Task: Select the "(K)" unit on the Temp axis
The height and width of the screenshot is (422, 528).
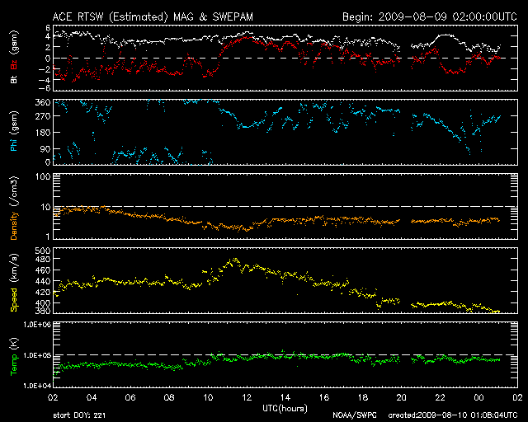Action: pyautogui.click(x=14, y=344)
